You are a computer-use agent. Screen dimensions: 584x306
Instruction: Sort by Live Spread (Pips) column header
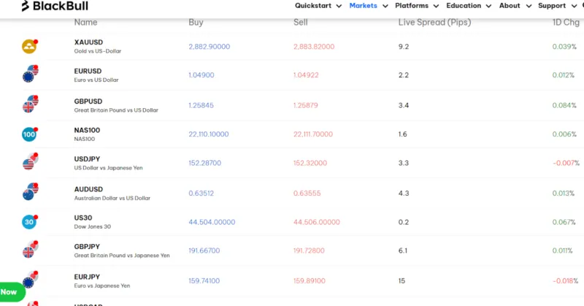(434, 23)
